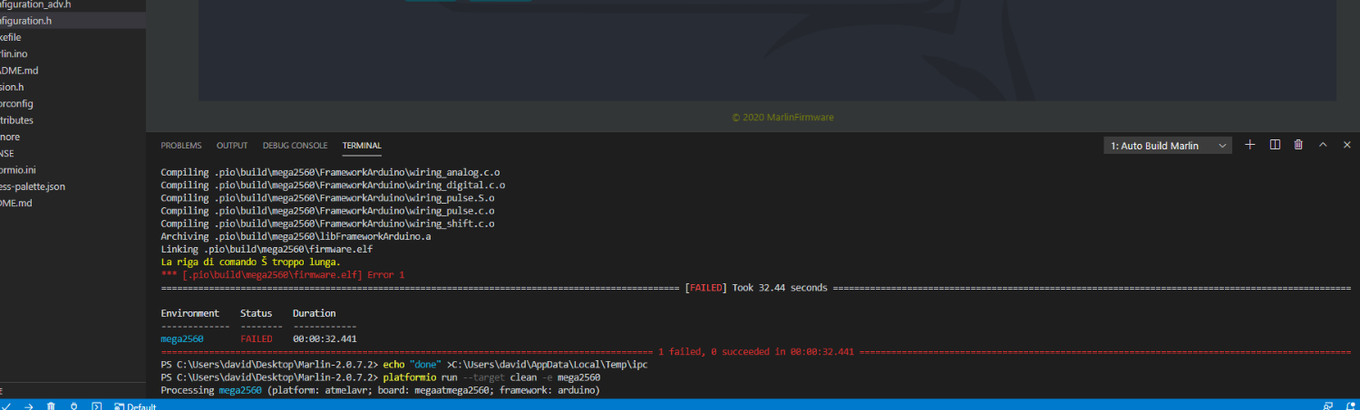Viewport: 1360px width, 410px height.
Task: Select the TERMINAL tab
Action: point(362,146)
